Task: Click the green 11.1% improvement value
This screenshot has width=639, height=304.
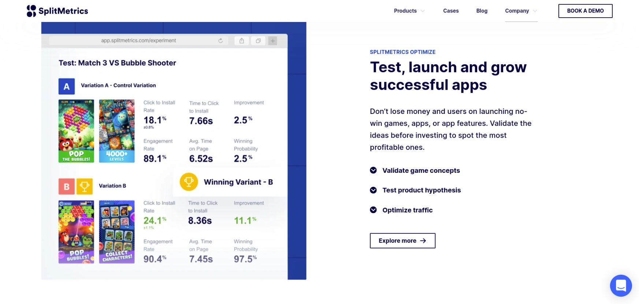Action: pos(245,220)
